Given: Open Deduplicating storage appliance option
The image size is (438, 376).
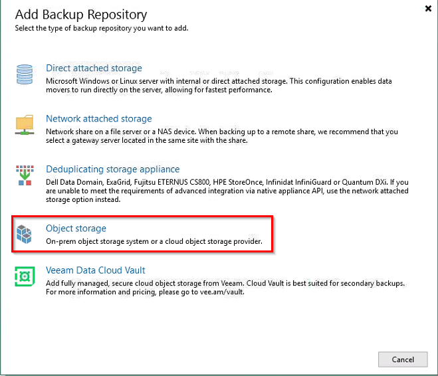Looking at the screenshot, I should 112,169.
